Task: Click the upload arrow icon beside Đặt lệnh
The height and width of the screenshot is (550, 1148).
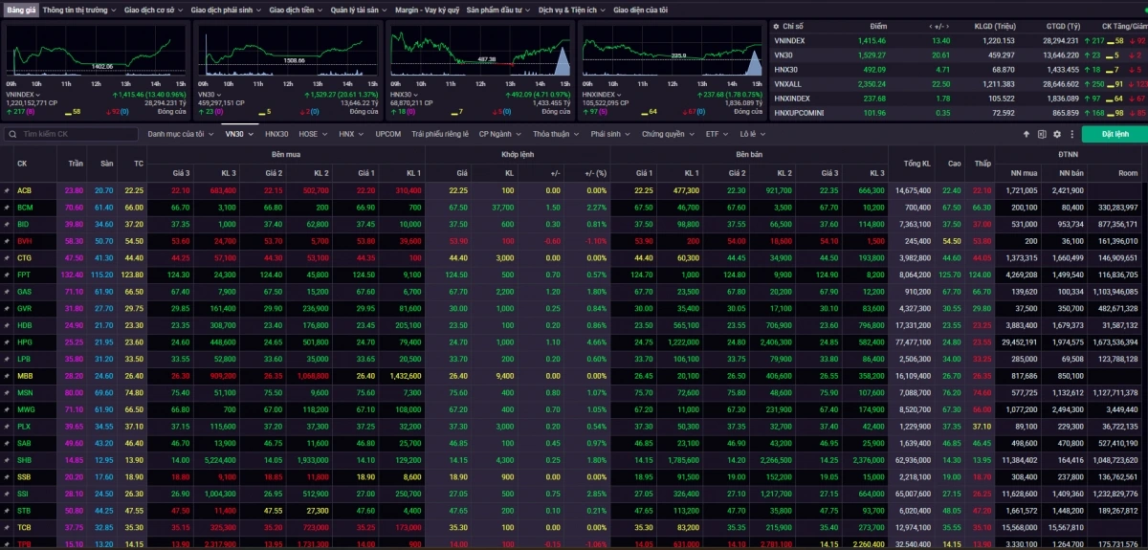Action: (1027, 134)
